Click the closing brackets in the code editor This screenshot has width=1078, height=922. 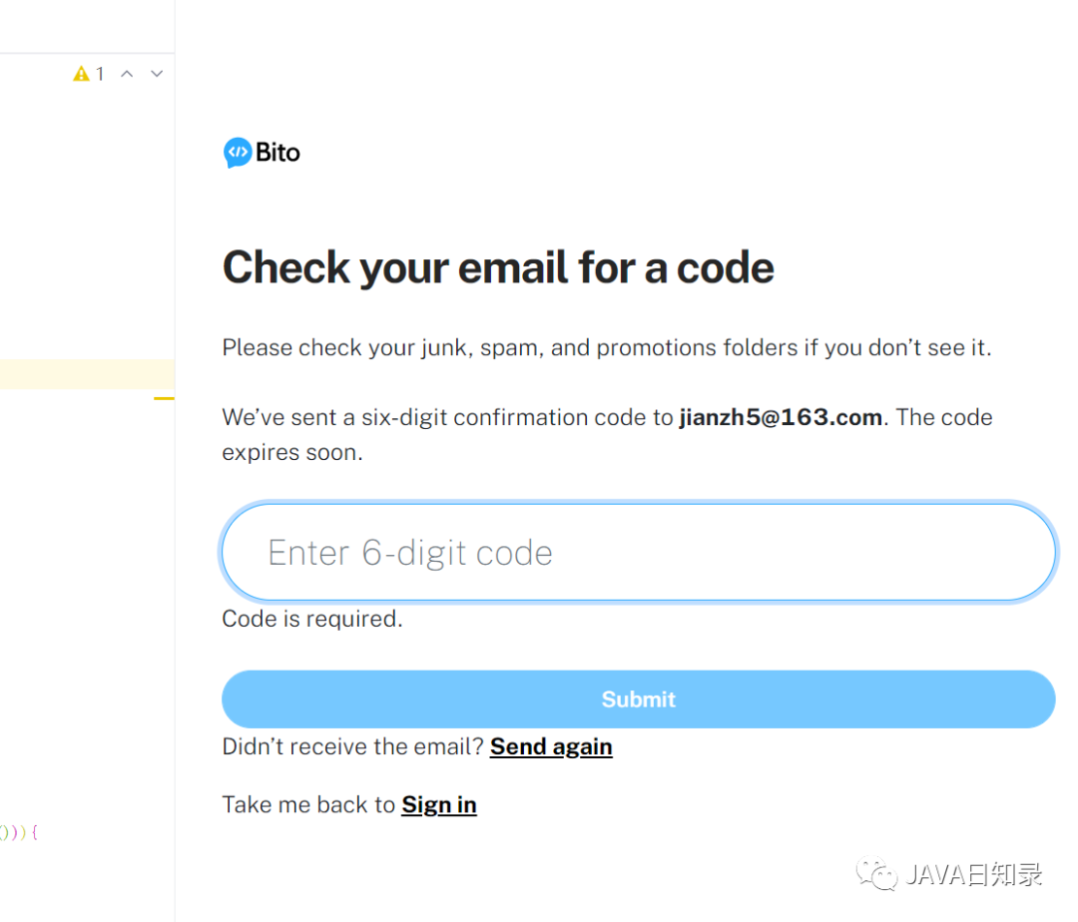tap(18, 831)
